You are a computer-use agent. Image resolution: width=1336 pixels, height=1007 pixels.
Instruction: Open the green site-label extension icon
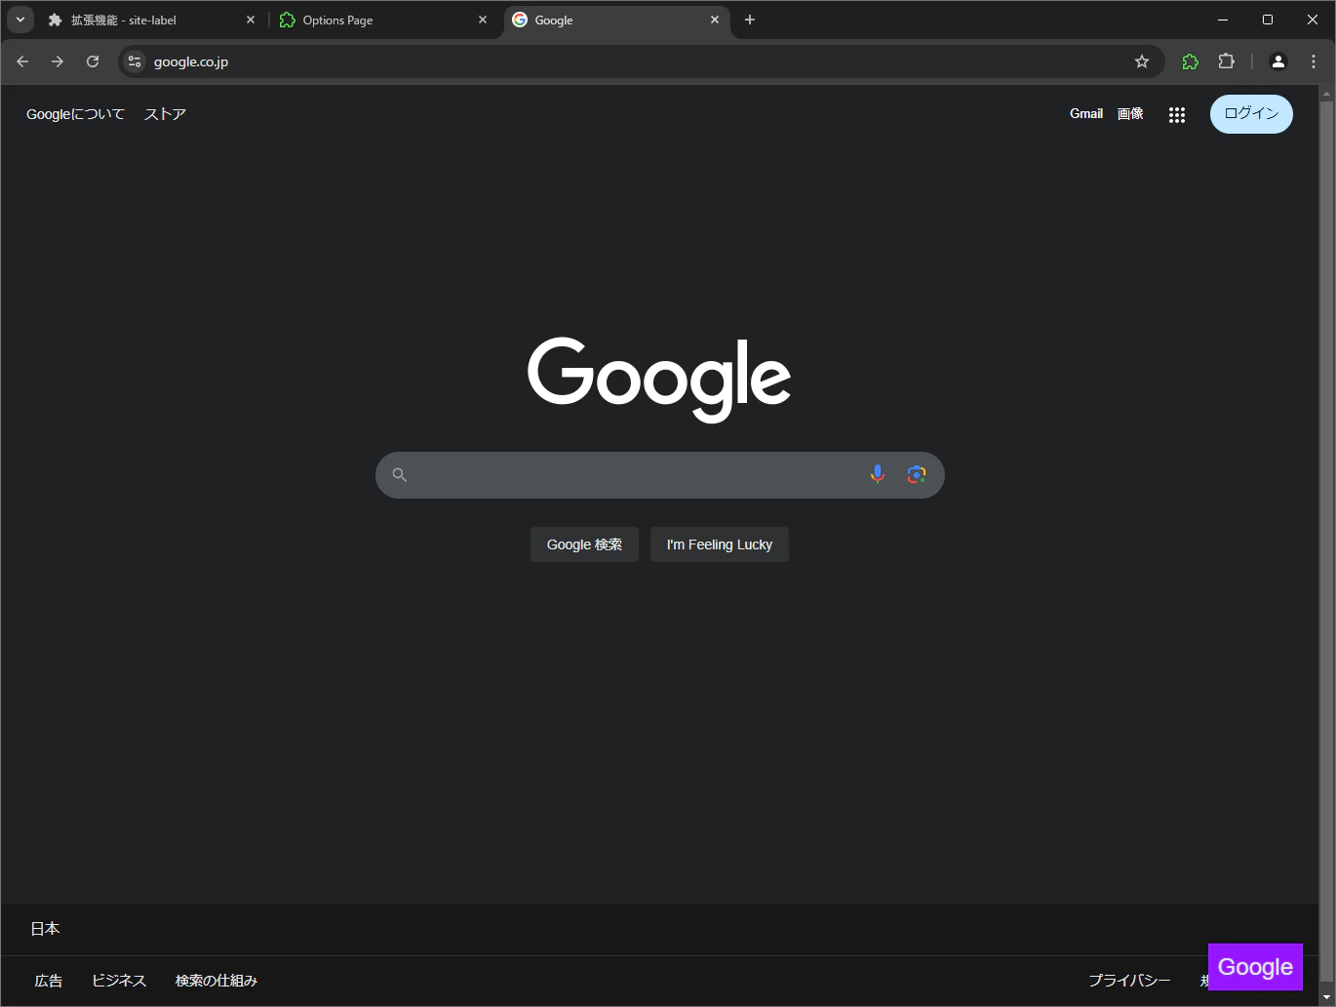point(1191,61)
